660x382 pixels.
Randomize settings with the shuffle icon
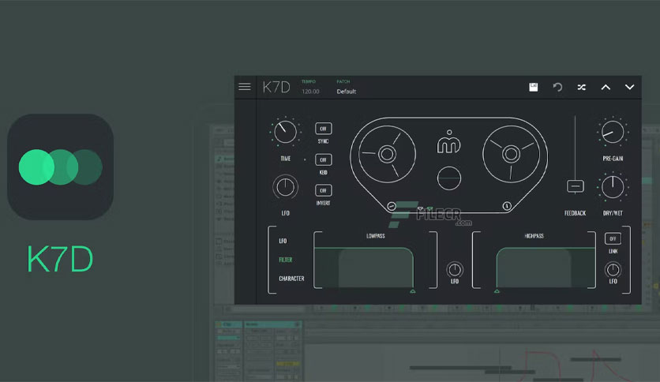tap(582, 87)
